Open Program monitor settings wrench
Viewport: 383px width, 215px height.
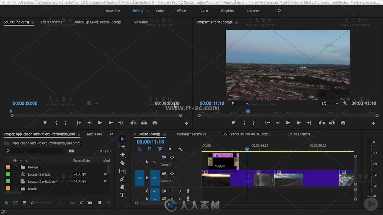coord(345,103)
